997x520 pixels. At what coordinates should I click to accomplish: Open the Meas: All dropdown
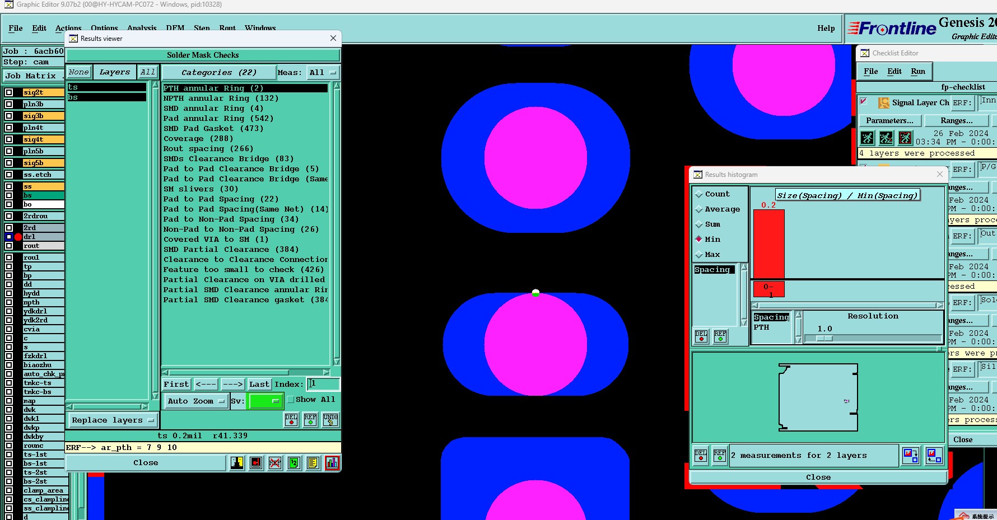coord(323,73)
